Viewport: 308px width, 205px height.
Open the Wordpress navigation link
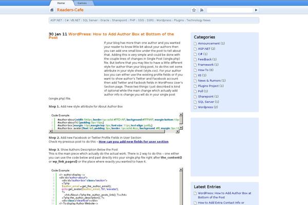click(x=164, y=20)
